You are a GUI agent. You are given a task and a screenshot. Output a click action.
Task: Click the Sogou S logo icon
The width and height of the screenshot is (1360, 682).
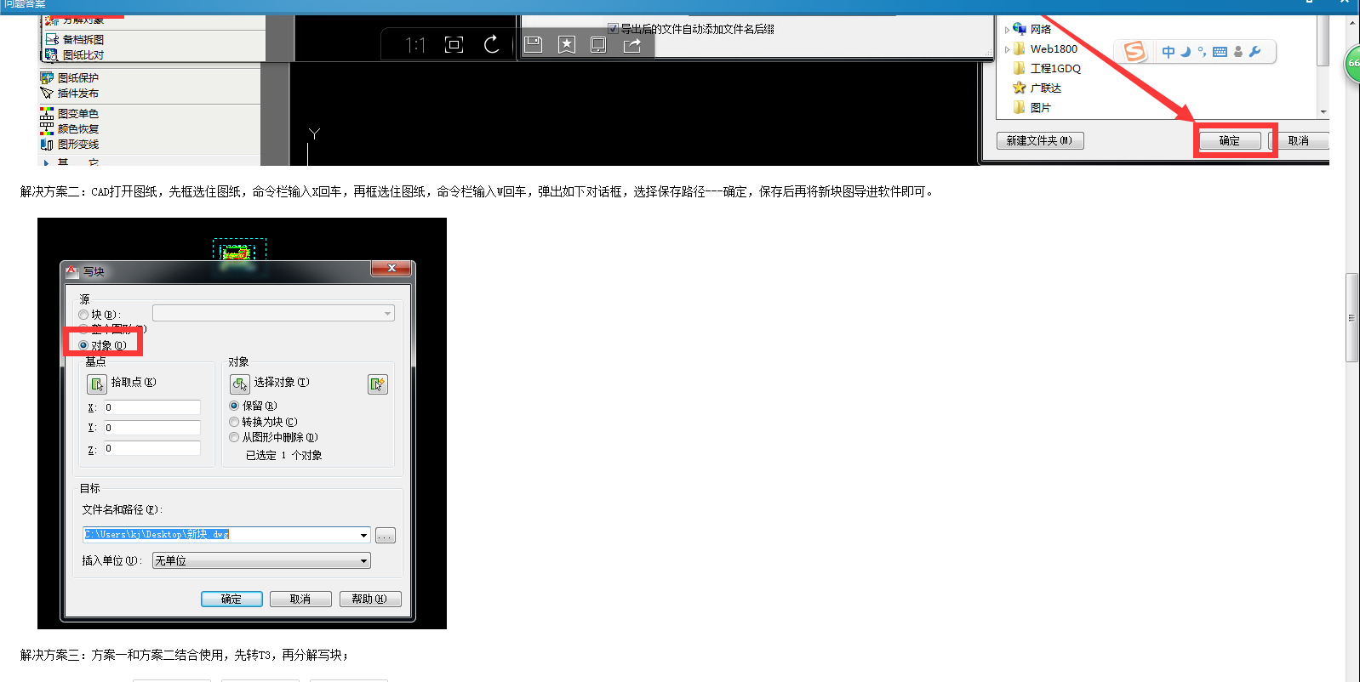coord(1134,52)
